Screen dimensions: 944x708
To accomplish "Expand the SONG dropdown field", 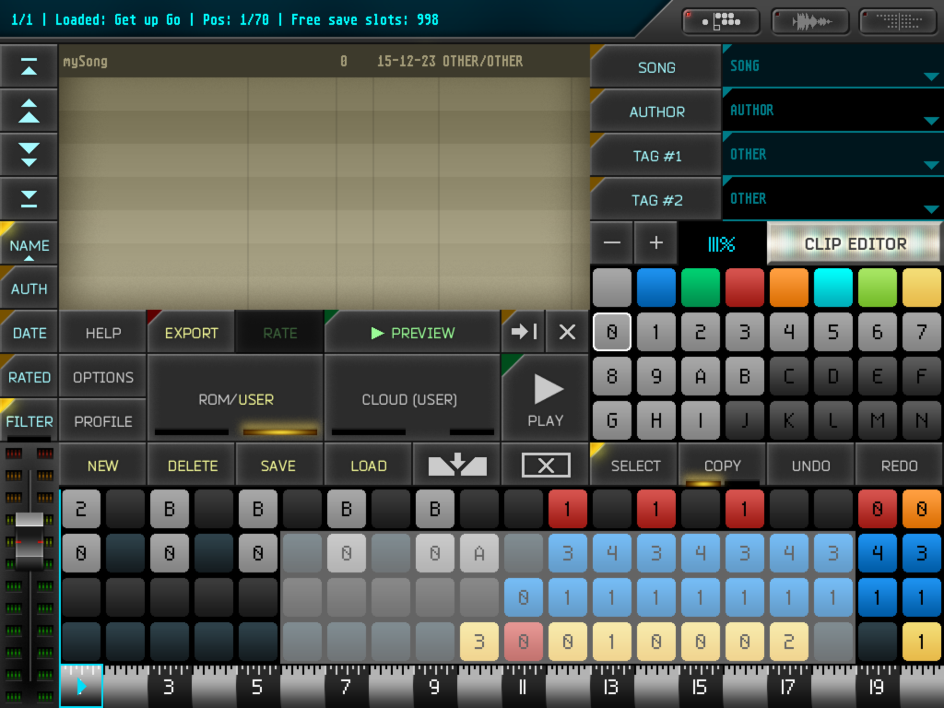I will 832,66.
